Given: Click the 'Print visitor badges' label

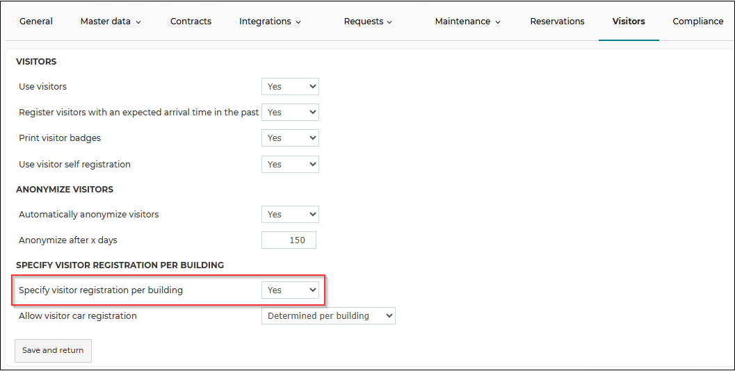Looking at the screenshot, I should click(x=60, y=138).
